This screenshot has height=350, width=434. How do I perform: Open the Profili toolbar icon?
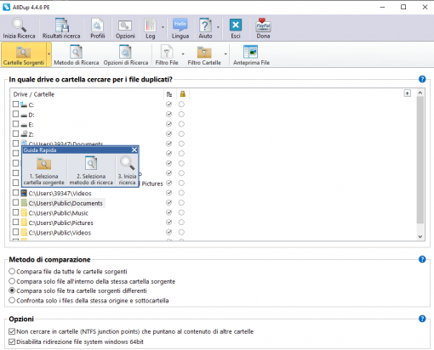[98, 28]
